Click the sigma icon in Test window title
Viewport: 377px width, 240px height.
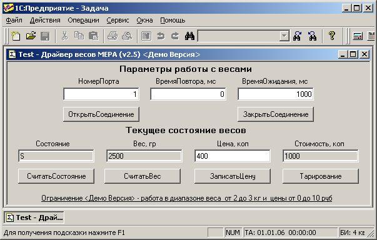pyautogui.click(x=12, y=54)
